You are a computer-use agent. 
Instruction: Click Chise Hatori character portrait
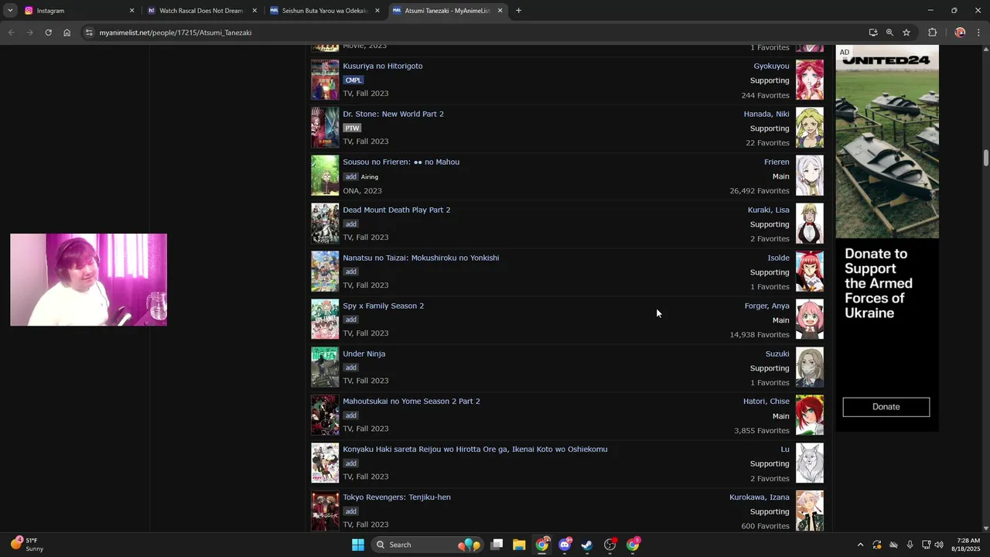tap(810, 415)
